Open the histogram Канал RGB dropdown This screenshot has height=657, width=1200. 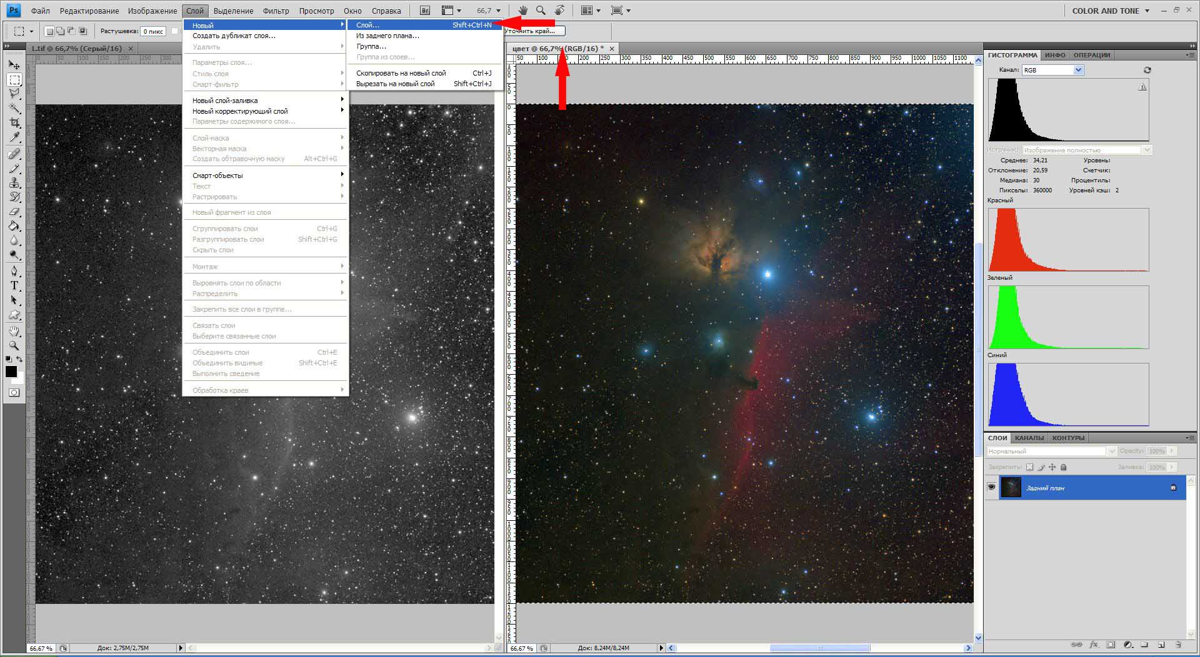[1078, 70]
